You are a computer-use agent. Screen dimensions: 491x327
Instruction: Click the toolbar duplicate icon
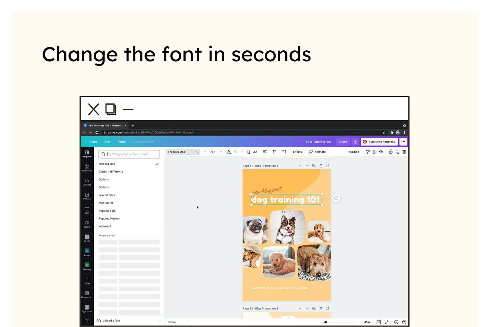point(397,152)
